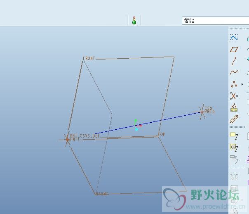Select the Datum Curve tool
The width and height of the screenshot is (249, 214).
point(234,72)
